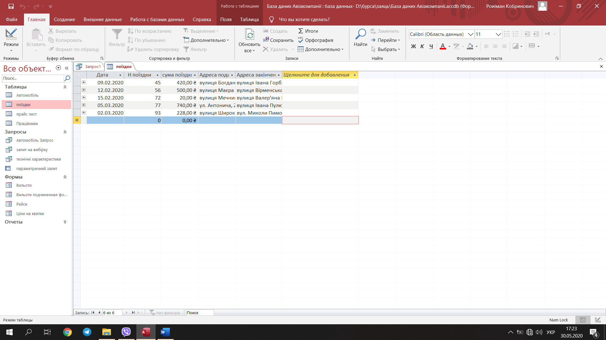Click the Дата column header
This screenshot has height=340, width=606.
click(x=102, y=75)
